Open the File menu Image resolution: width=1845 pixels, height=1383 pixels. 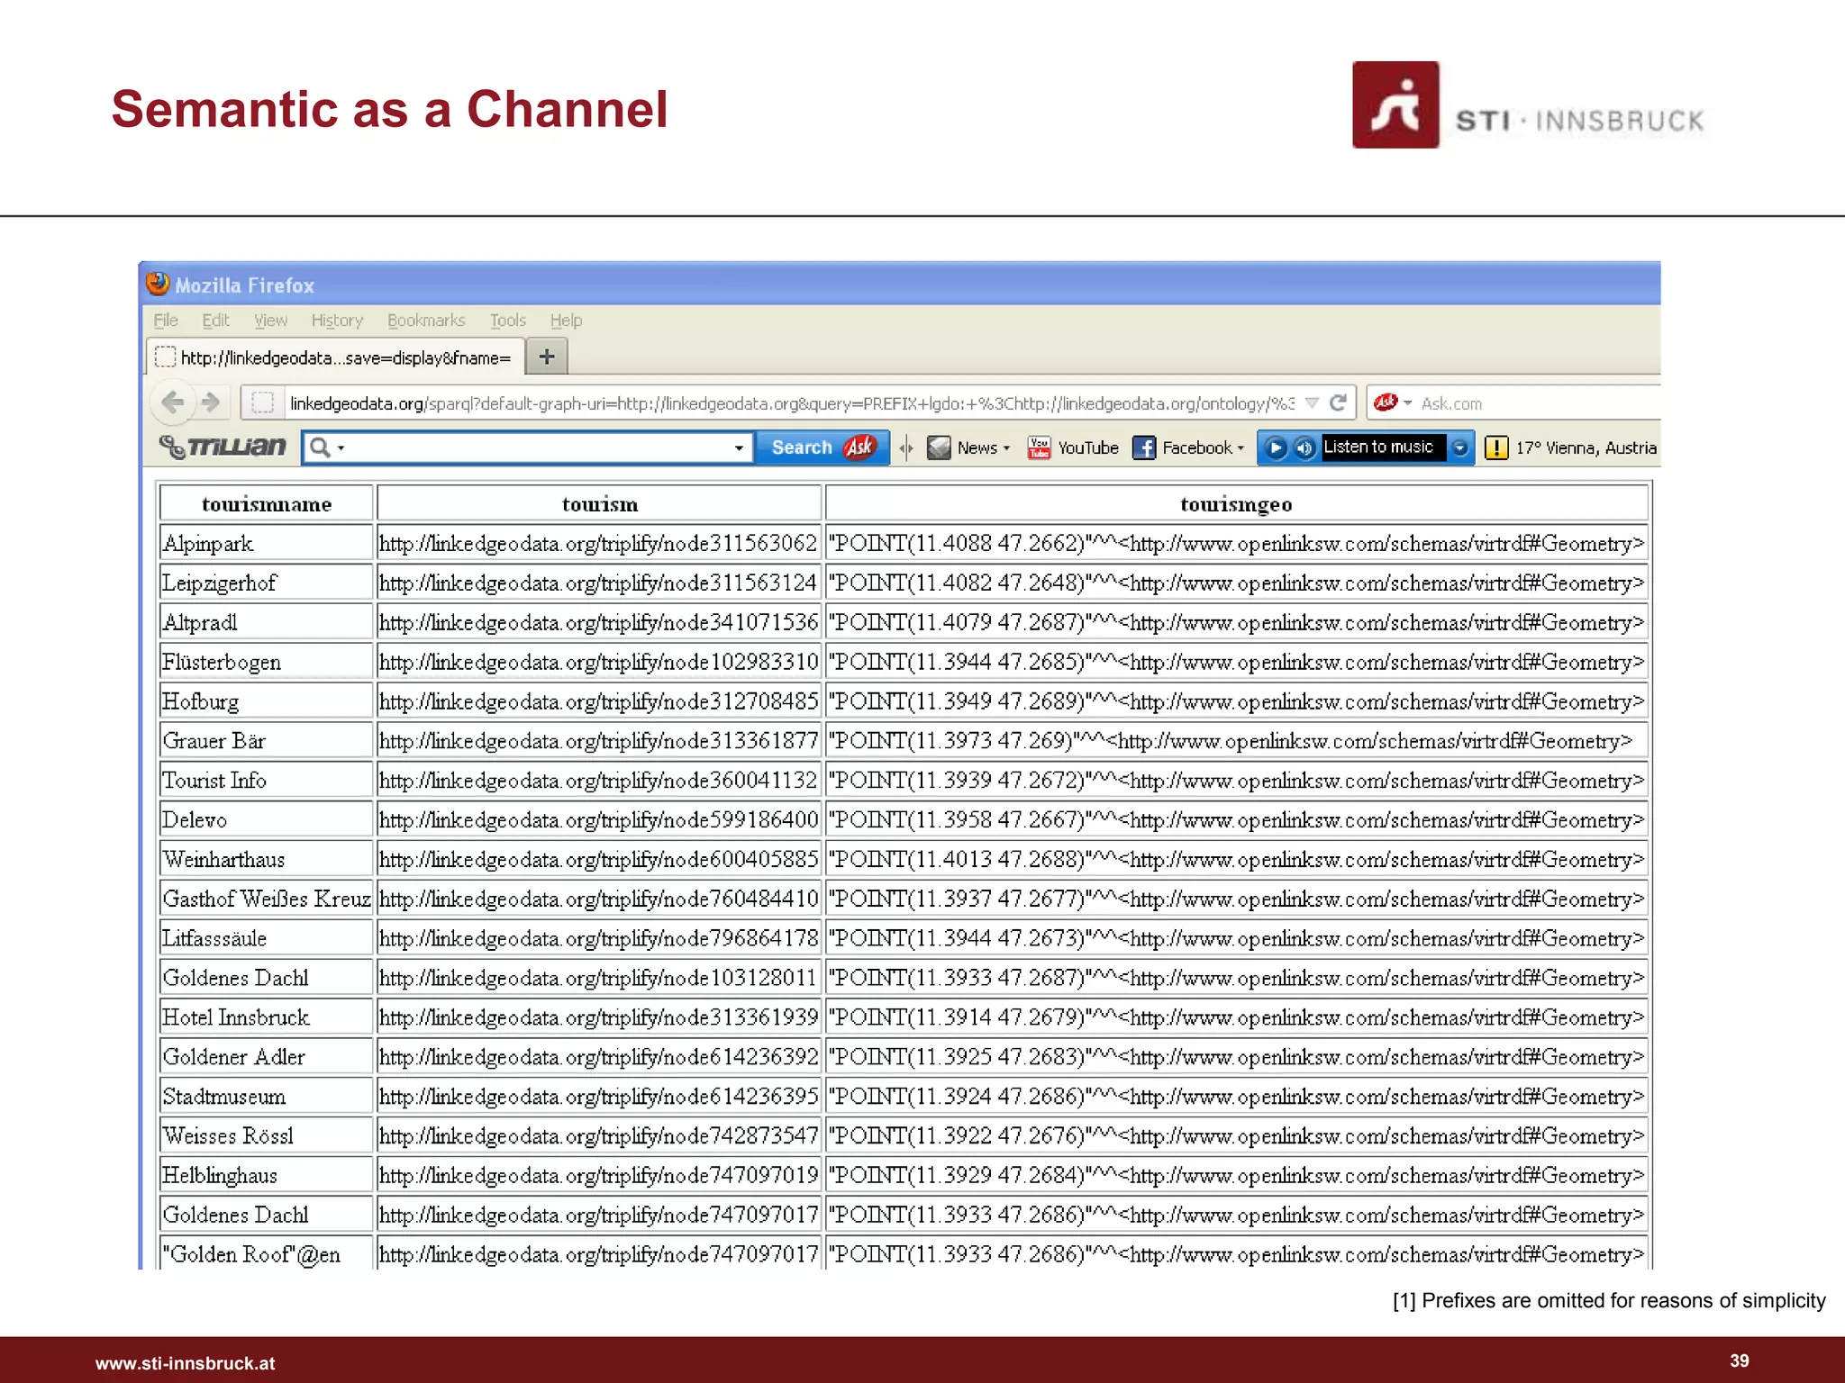point(166,320)
